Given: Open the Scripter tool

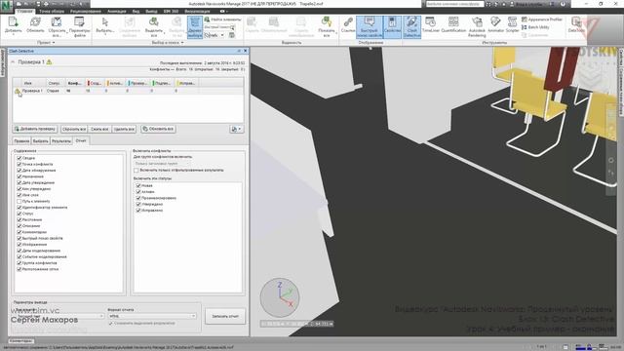Looking at the screenshot, I should pos(512,24).
